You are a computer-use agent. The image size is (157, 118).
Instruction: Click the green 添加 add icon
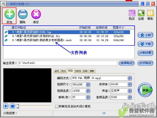click(9, 14)
